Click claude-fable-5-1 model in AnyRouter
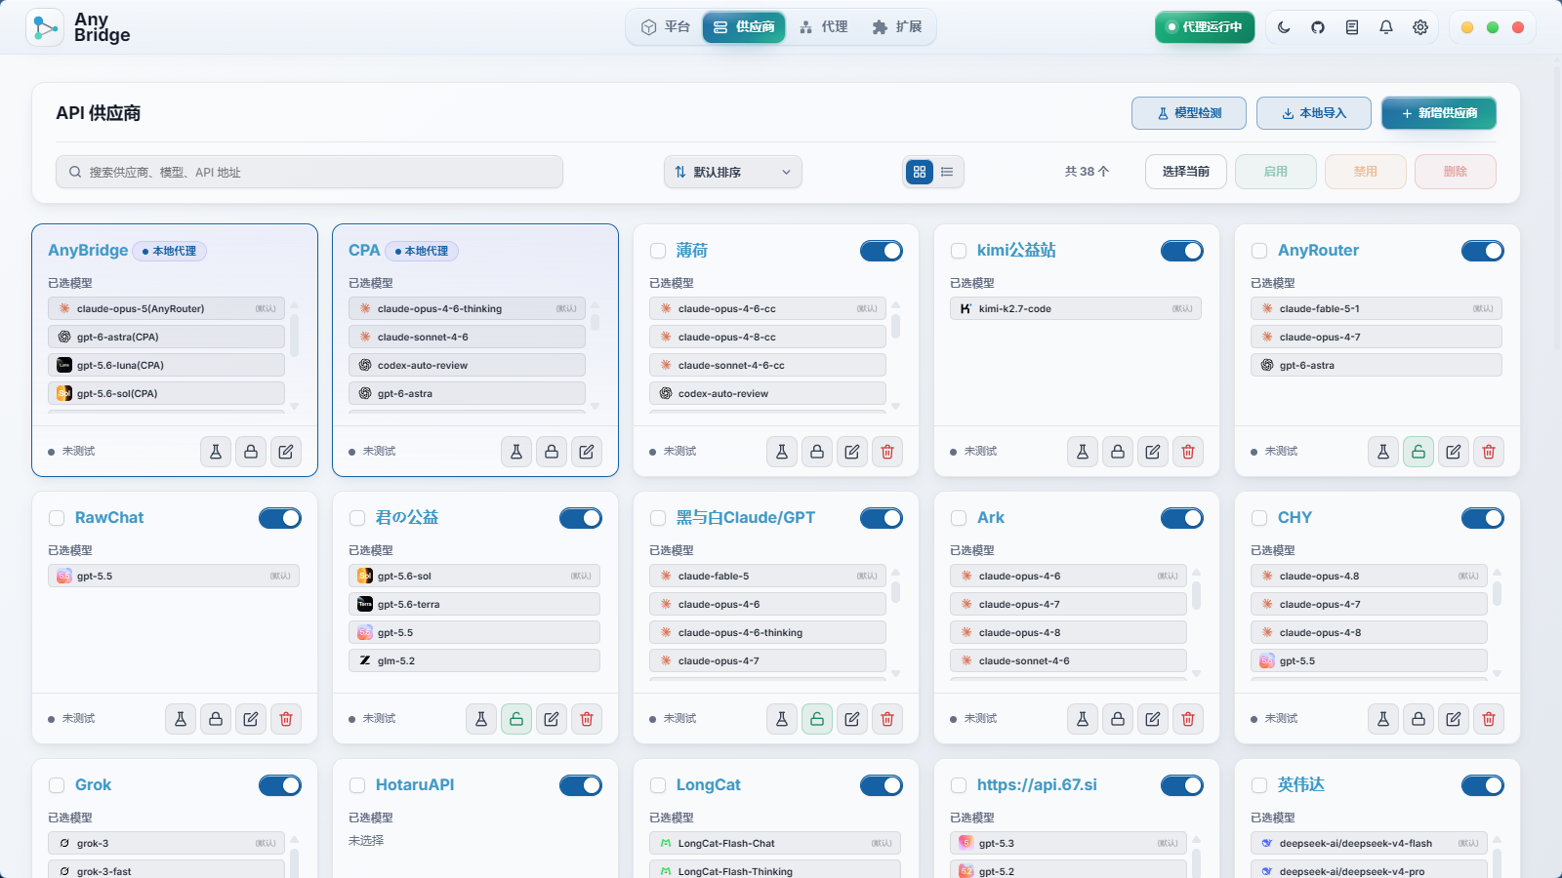This screenshot has height=878, width=1562. coord(1377,309)
